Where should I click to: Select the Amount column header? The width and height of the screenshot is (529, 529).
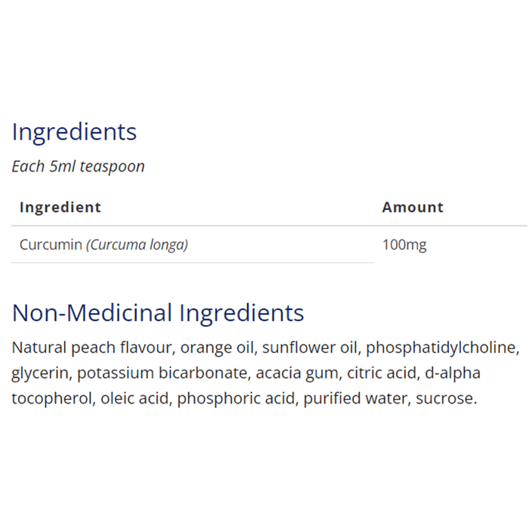[413, 207]
